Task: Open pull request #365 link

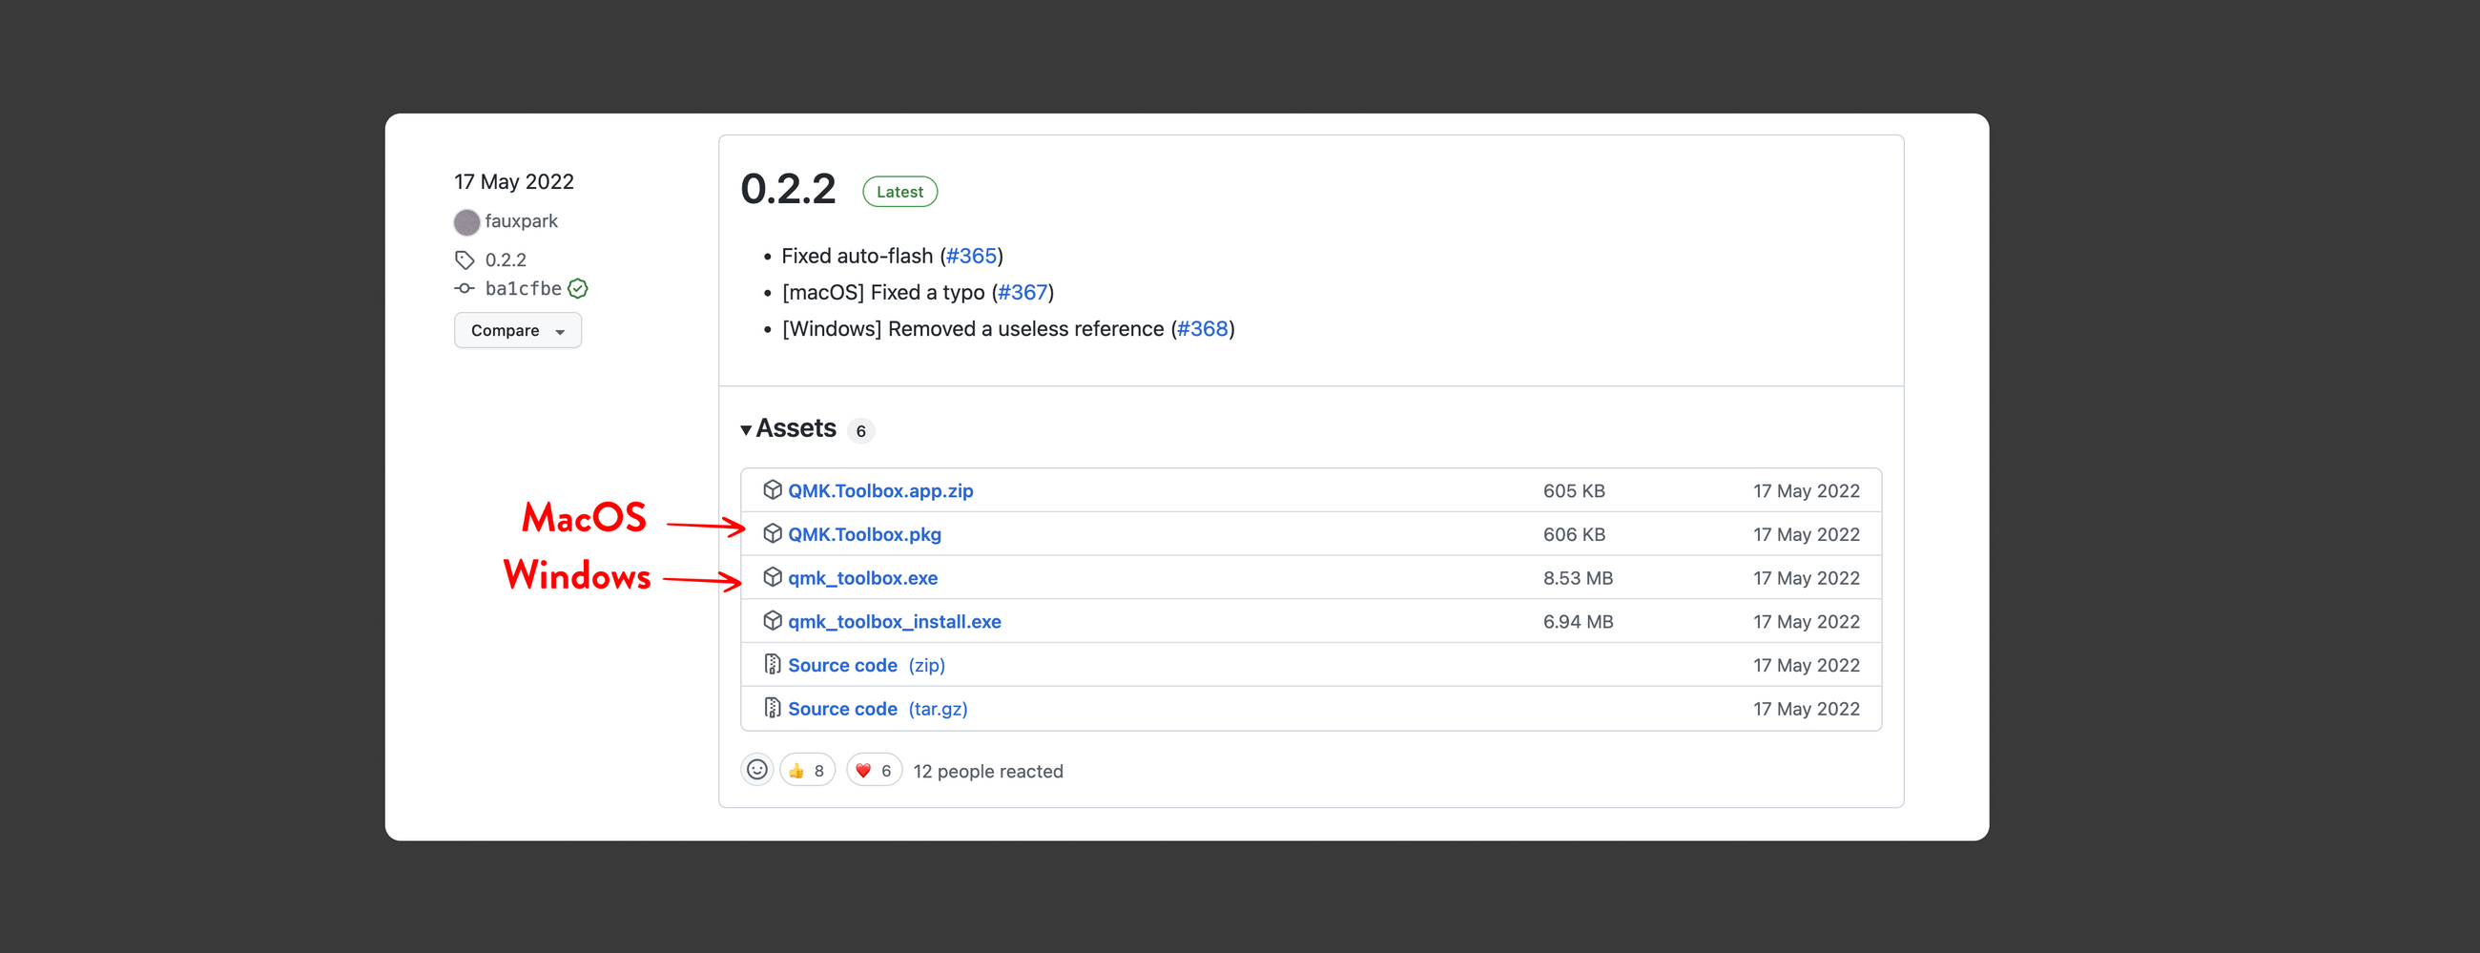Action: pos(970,256)
